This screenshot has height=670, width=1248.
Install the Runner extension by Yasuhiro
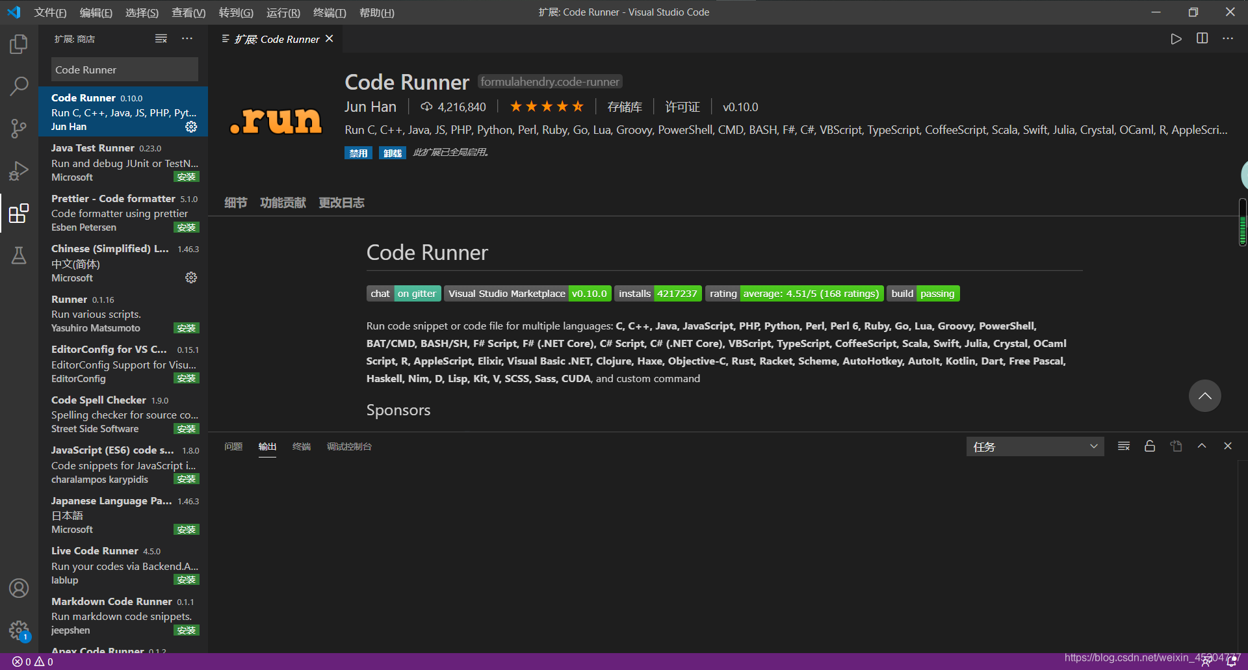[x=187, y=328]
